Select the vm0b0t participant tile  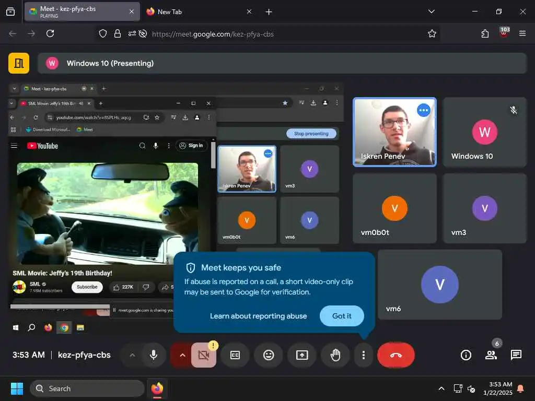(x=394, y=208)
